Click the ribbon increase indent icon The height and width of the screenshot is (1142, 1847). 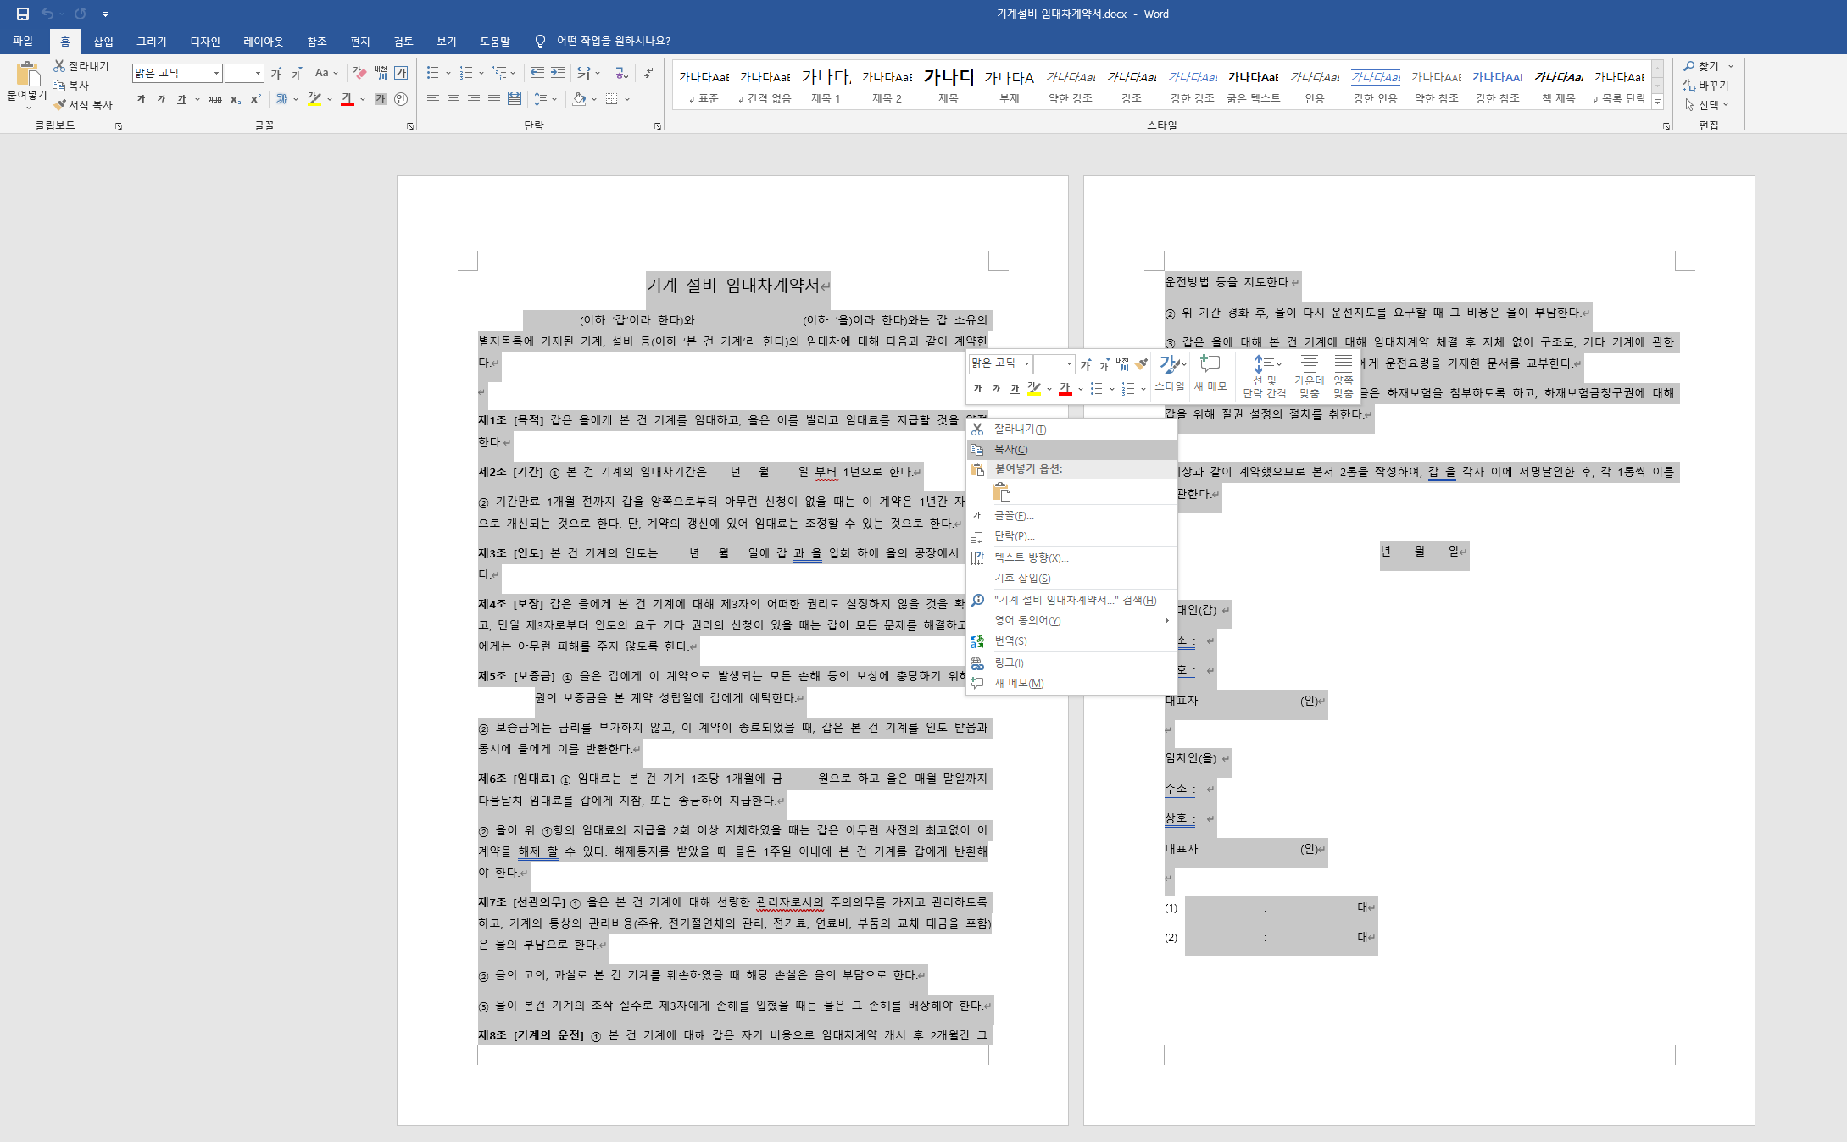tap(557, 73)
